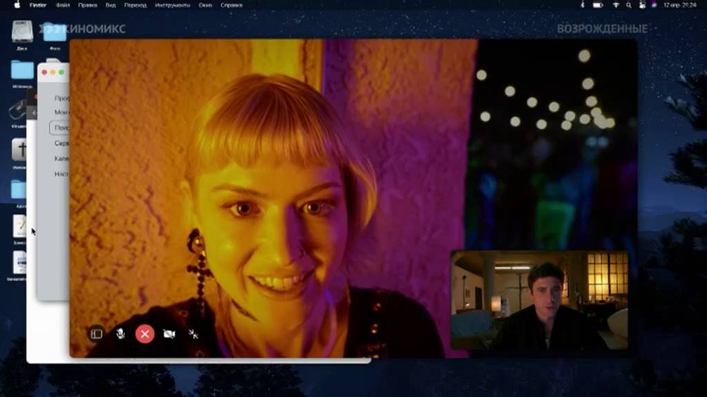707x397 pixels.
Task: Open the Apple menu
Action: [17, 5]
